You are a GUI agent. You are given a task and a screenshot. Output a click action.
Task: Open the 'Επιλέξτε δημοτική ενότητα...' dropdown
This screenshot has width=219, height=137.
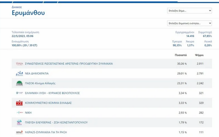click(x=190, y=23)
